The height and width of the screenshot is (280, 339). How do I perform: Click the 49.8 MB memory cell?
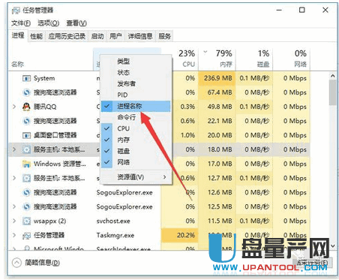click(217, 107)
